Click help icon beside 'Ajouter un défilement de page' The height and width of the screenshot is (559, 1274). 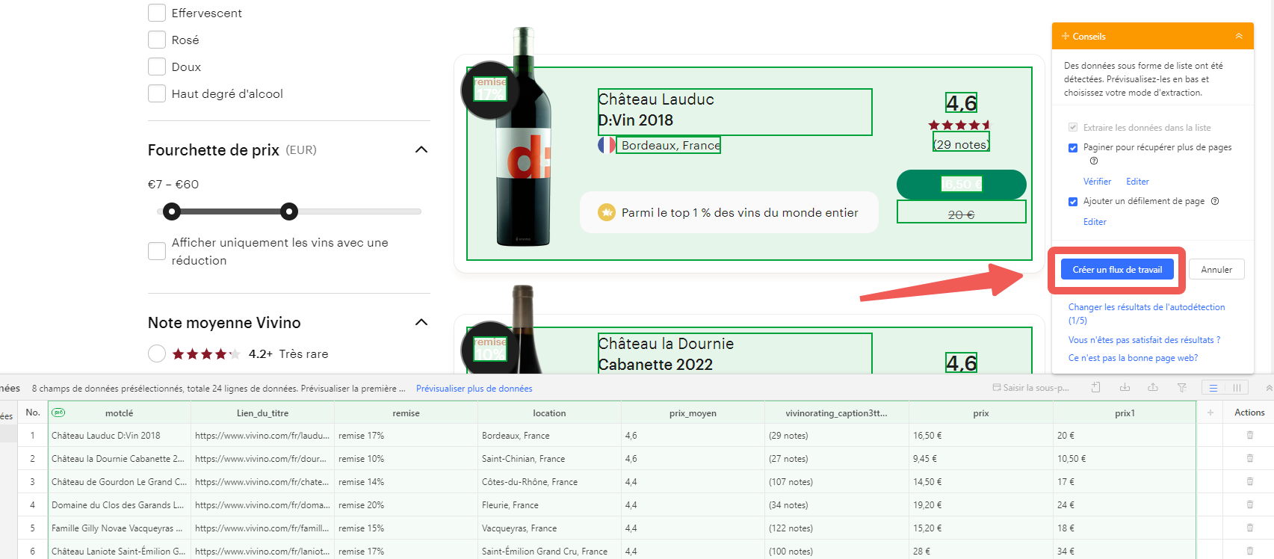click(1215, 201)
